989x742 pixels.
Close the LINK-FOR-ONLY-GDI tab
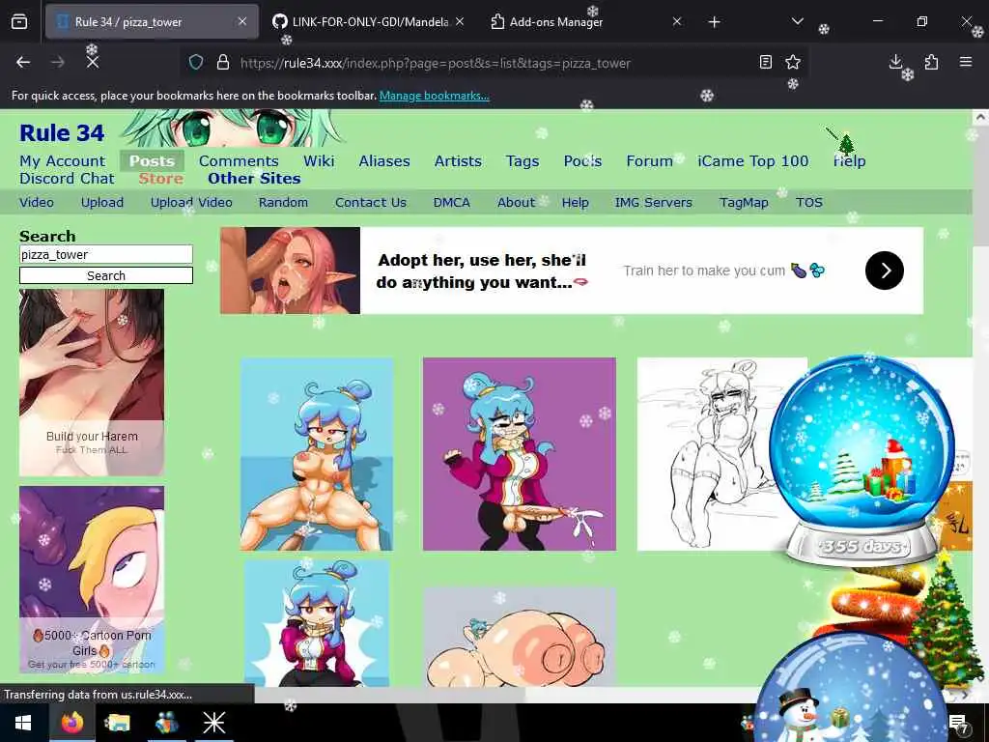coord(460,21)
